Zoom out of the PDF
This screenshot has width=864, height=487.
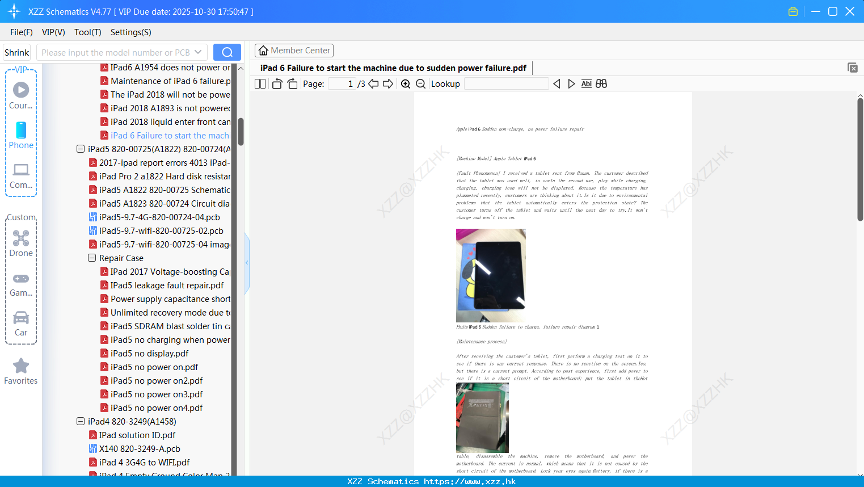point(421,84)
